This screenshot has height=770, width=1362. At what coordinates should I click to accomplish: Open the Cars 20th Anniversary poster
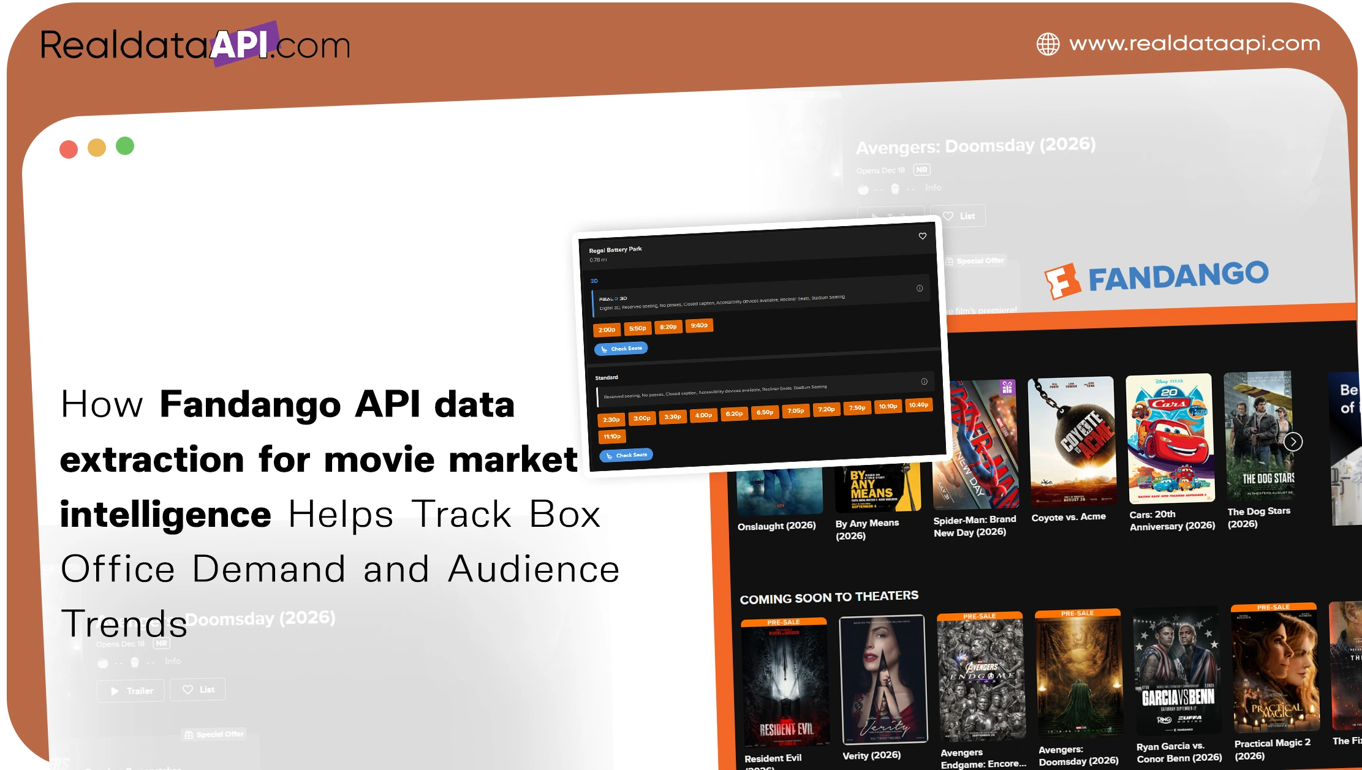pos(1170,439)
